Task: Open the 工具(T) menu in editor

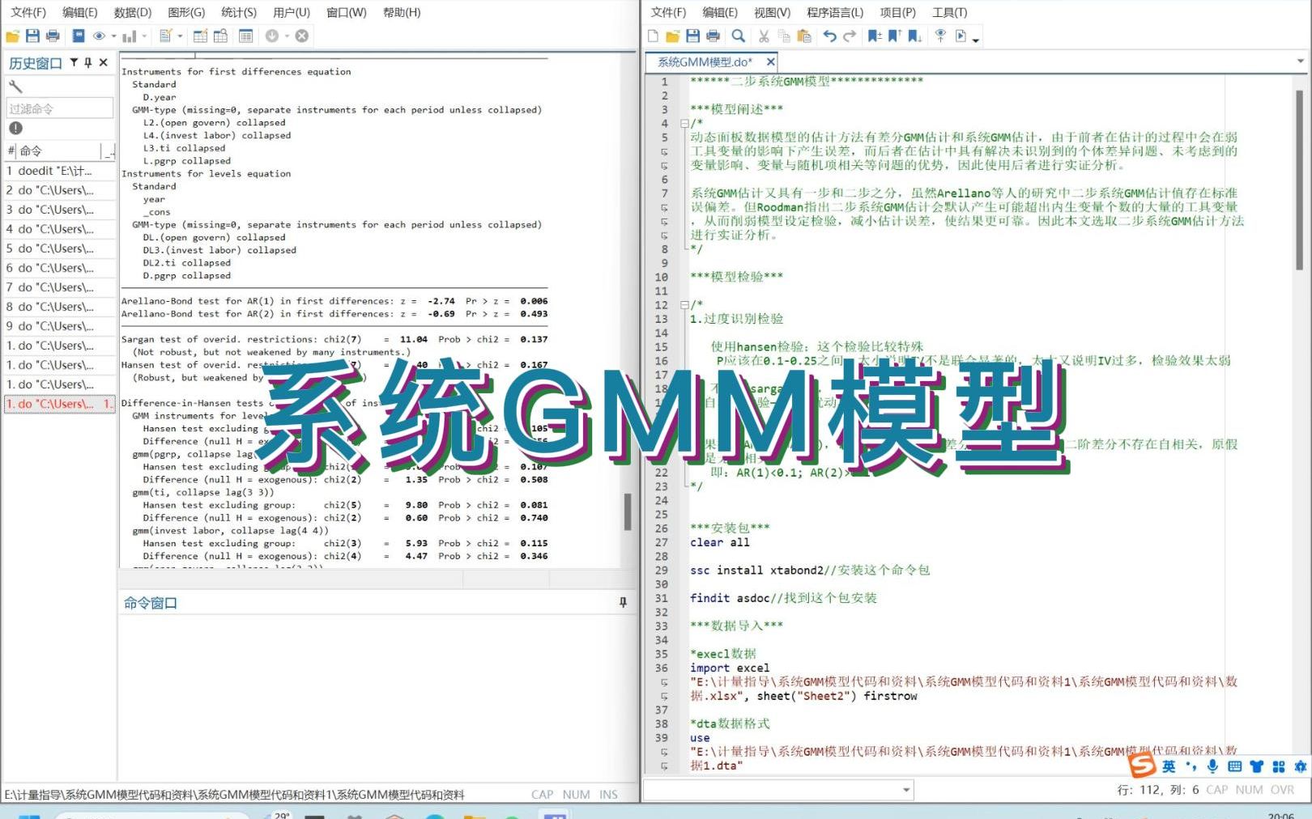Action: 949,12
